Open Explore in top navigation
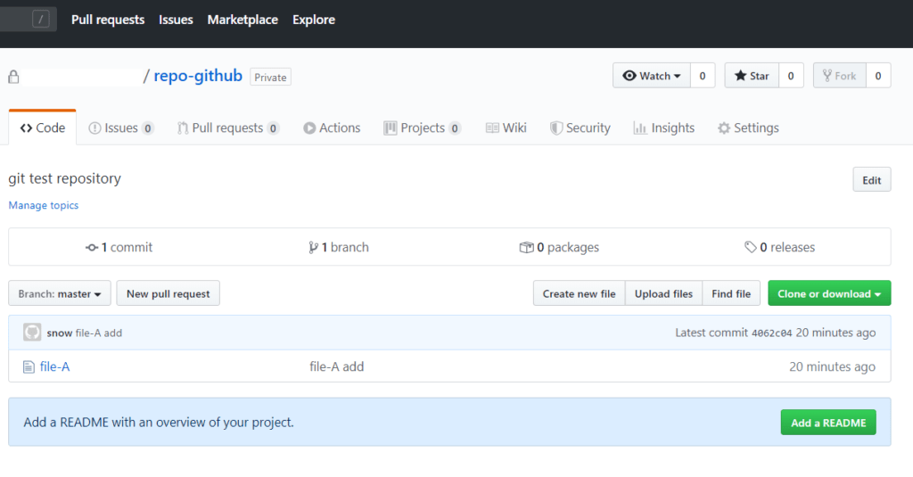This screenshot has width=913, height=477. [314, 20]
